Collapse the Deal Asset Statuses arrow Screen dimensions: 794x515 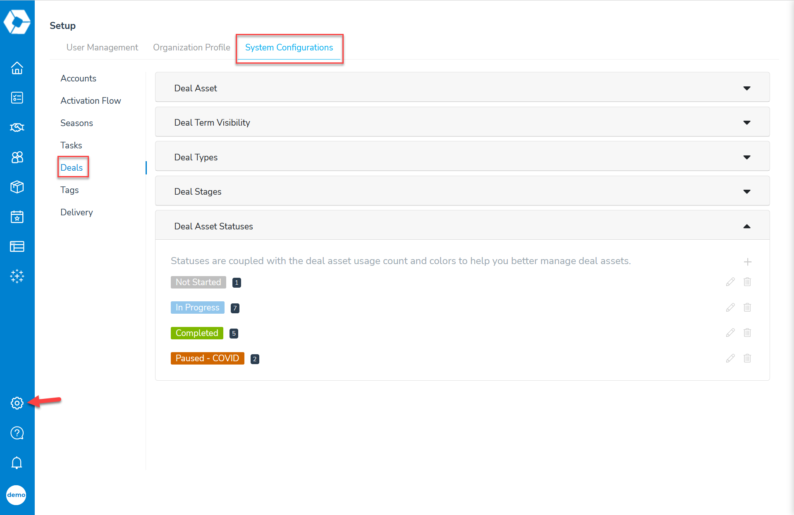tap(747, 226)
